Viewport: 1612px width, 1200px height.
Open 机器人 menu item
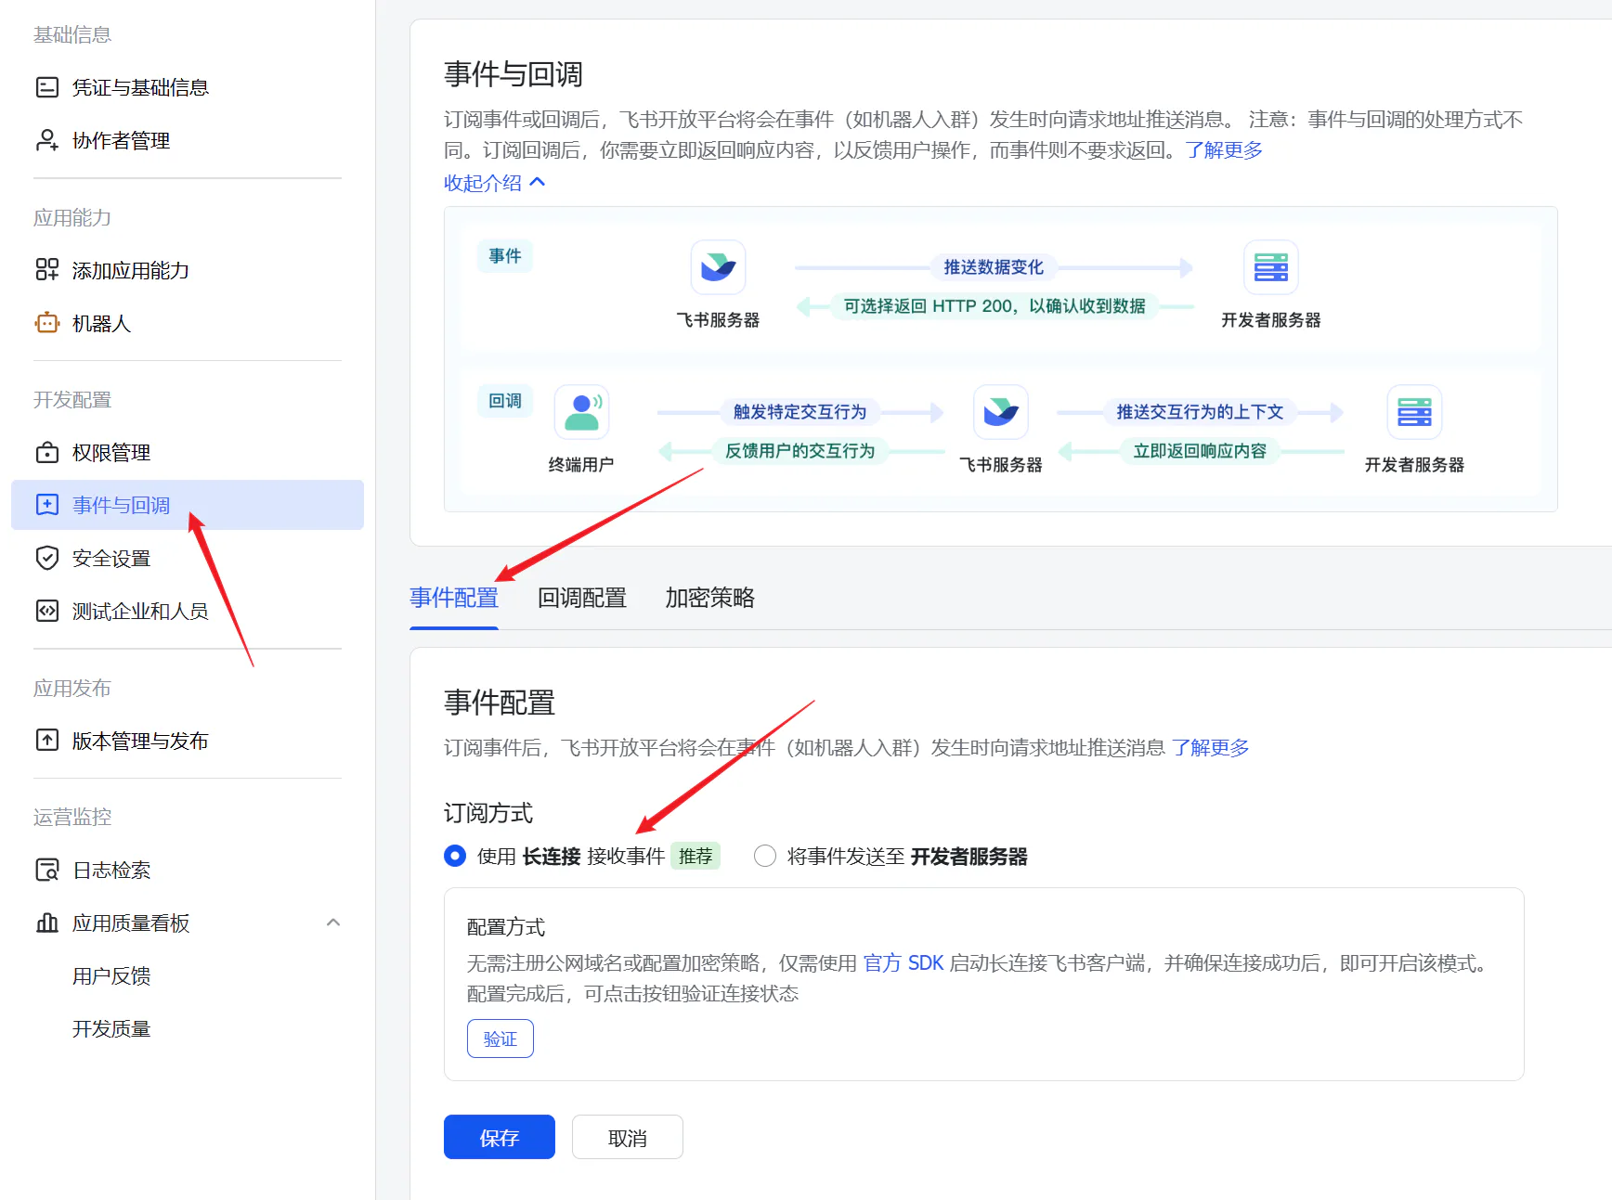point(188,323)
